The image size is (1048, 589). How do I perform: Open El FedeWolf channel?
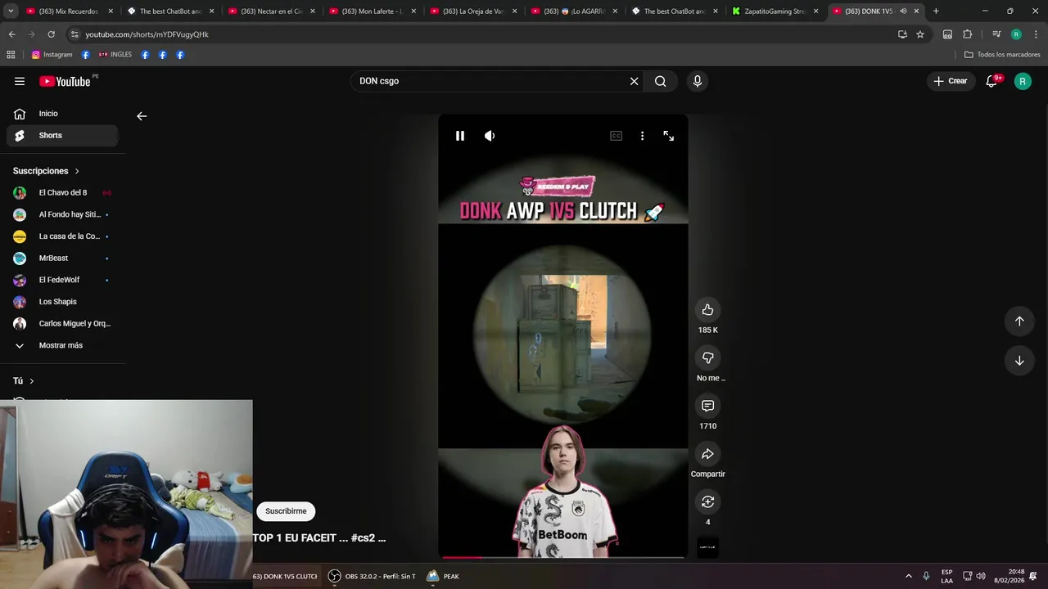[62, 280]
